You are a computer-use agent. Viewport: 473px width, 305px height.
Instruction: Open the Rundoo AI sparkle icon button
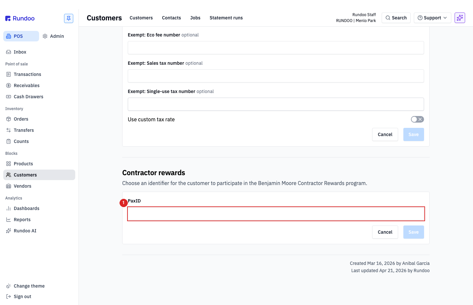(x=460, y=18)
